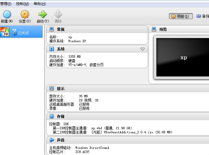Click the 控制器: IDE line
209x155 pixels.
(x=59, y=124)
